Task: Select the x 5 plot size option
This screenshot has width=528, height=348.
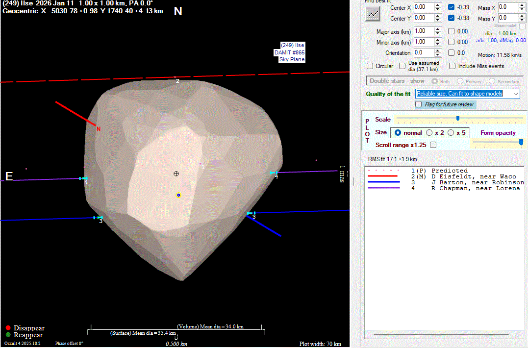Action: [x=451, y=133]
